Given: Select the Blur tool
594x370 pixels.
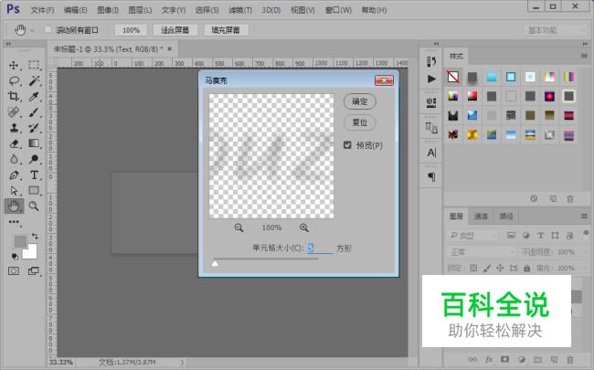Looking at the screenshot, I should (14, 159).
